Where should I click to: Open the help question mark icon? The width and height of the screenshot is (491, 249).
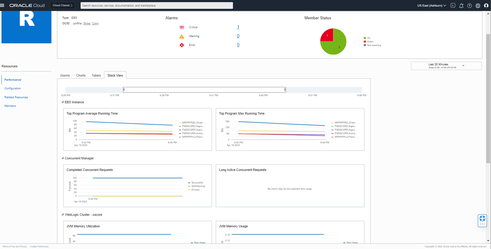coord(470,6)
